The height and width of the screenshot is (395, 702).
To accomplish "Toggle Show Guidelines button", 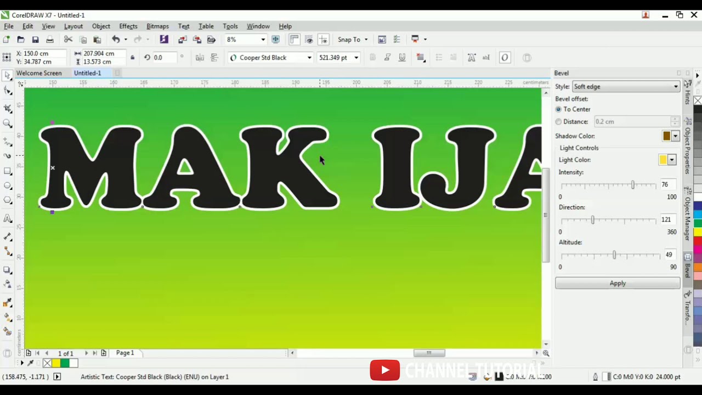I will tap(323, 39).
